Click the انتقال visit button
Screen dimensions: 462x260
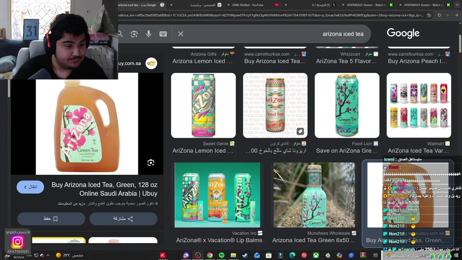(x=30, y=187)
